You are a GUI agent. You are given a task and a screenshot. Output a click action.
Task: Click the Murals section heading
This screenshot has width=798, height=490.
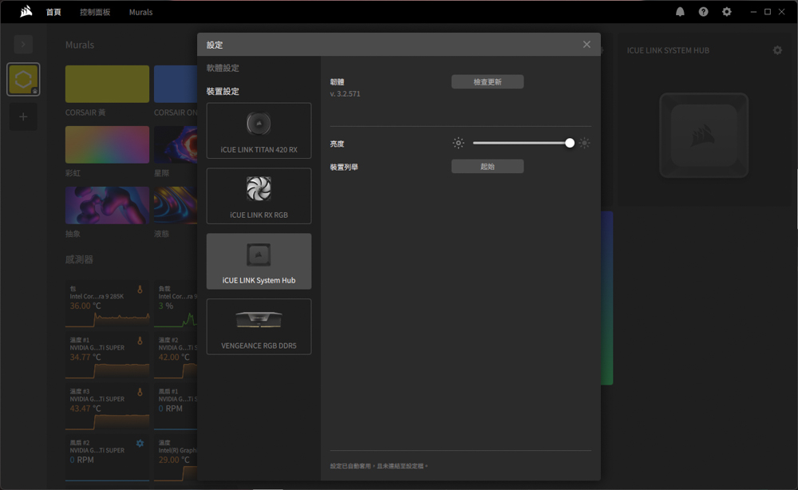(79, 45)
